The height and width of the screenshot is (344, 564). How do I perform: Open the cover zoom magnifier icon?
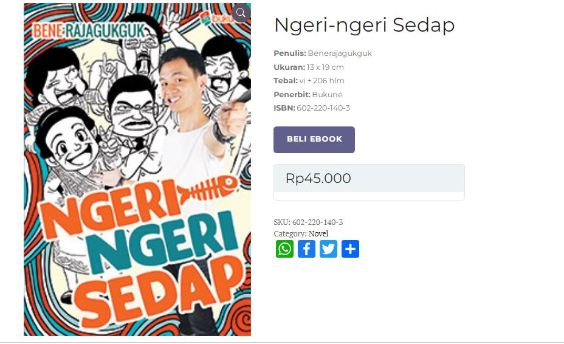click(241, 13)
